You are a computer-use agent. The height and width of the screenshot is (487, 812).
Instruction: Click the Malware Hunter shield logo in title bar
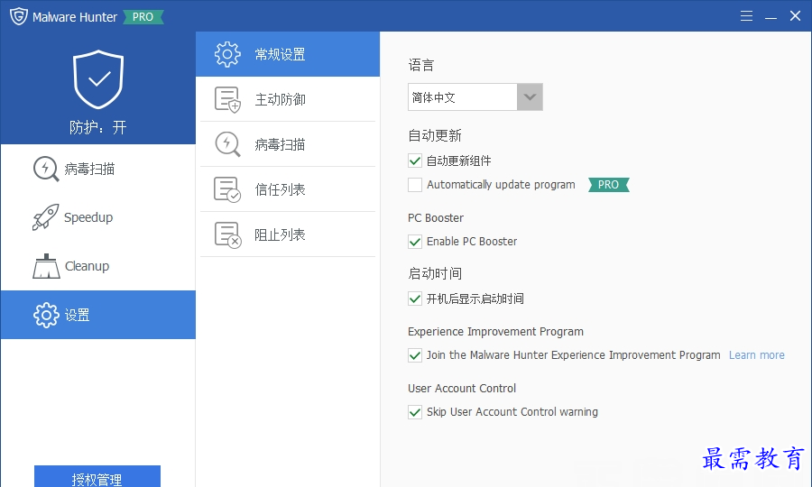pos(19,16)
